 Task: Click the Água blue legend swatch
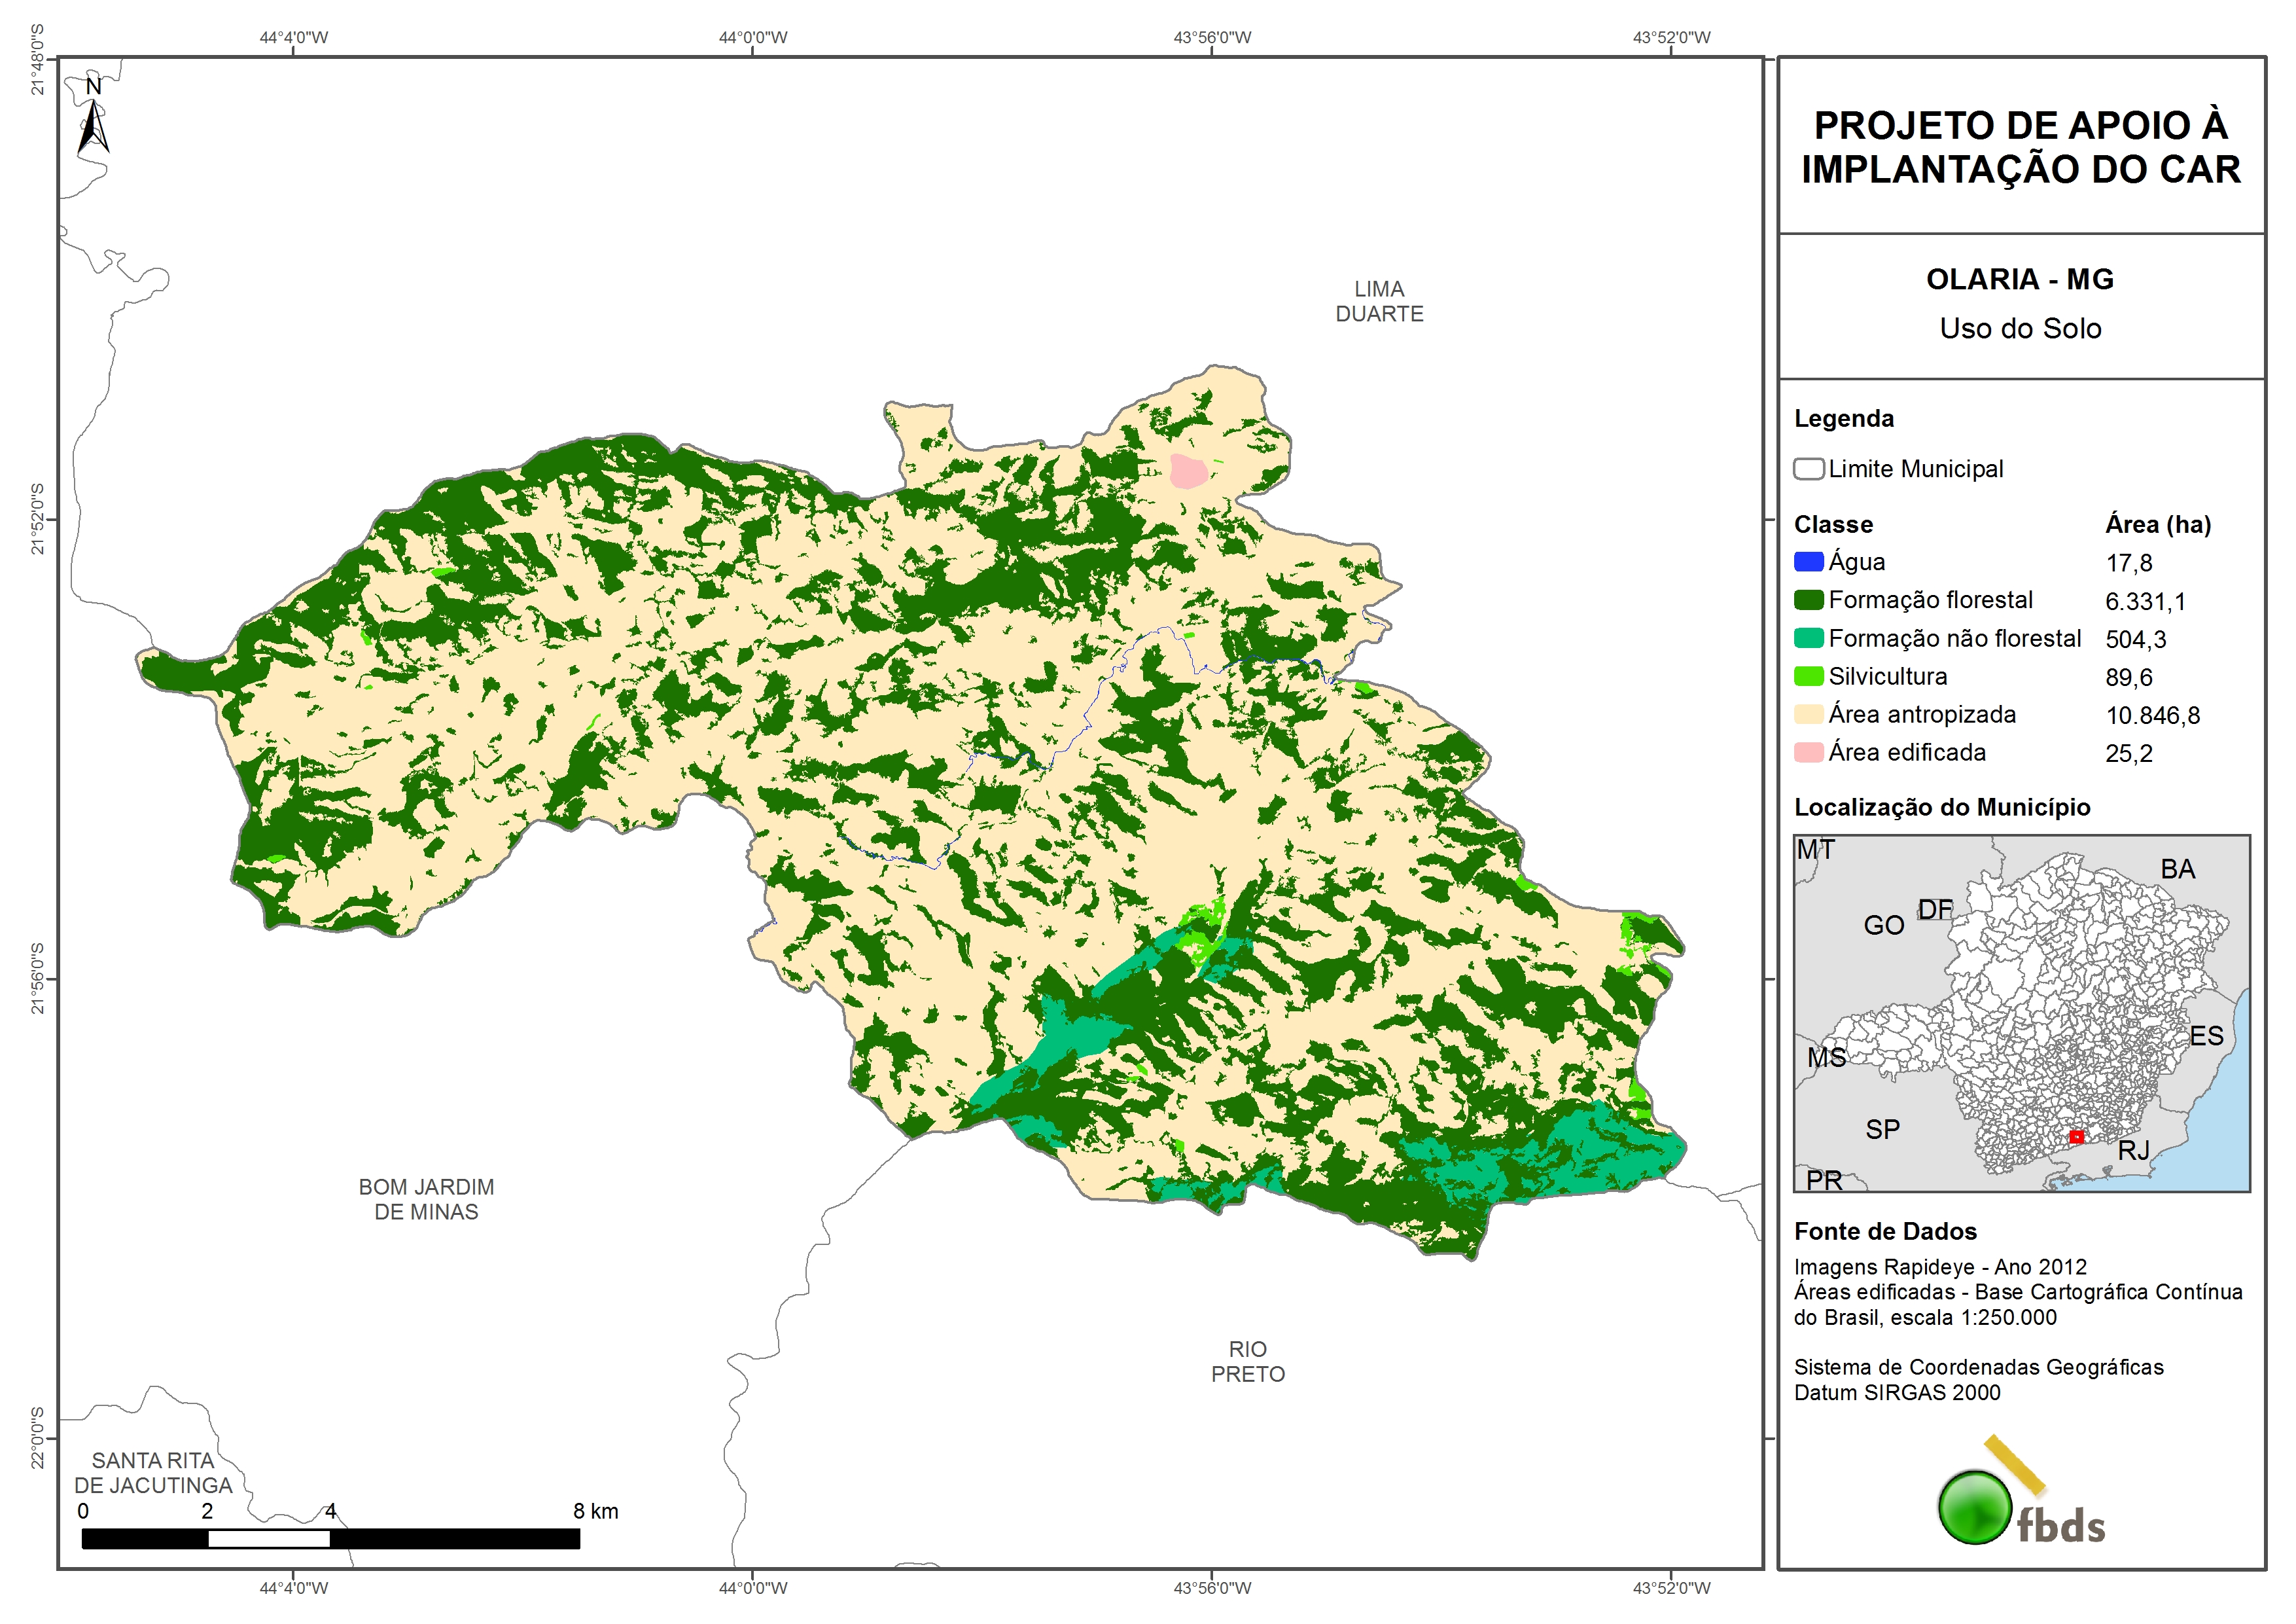pyautogui.click(x=1808, y=562)
